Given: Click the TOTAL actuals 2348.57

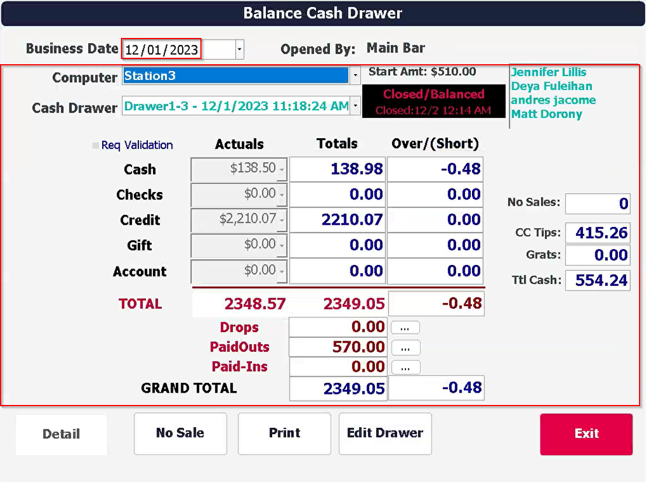Looking at the screenshot, I should click(x=255, y=304).
